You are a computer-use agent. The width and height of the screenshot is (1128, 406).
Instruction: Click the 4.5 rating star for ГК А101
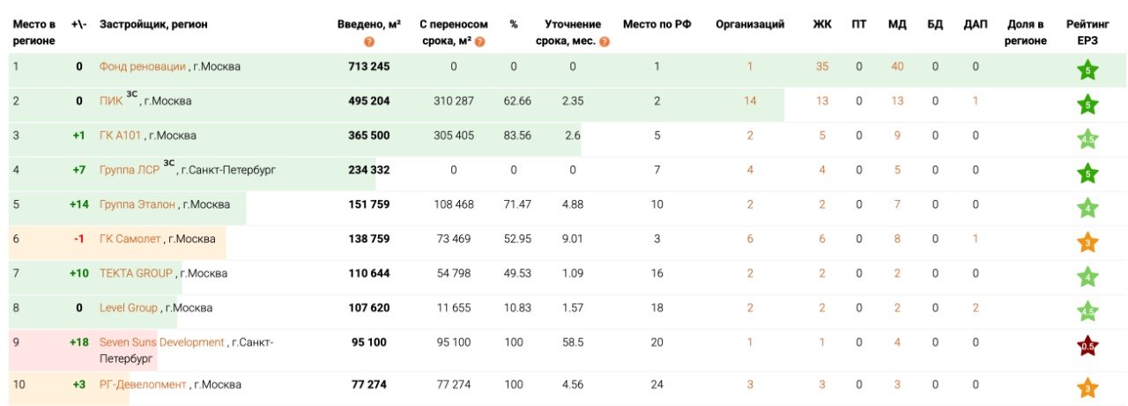pyautogui.click(x=1087, y=139)
